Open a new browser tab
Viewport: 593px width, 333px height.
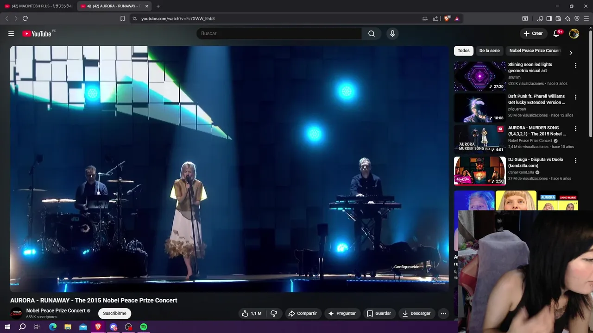(x=158, y=6)
